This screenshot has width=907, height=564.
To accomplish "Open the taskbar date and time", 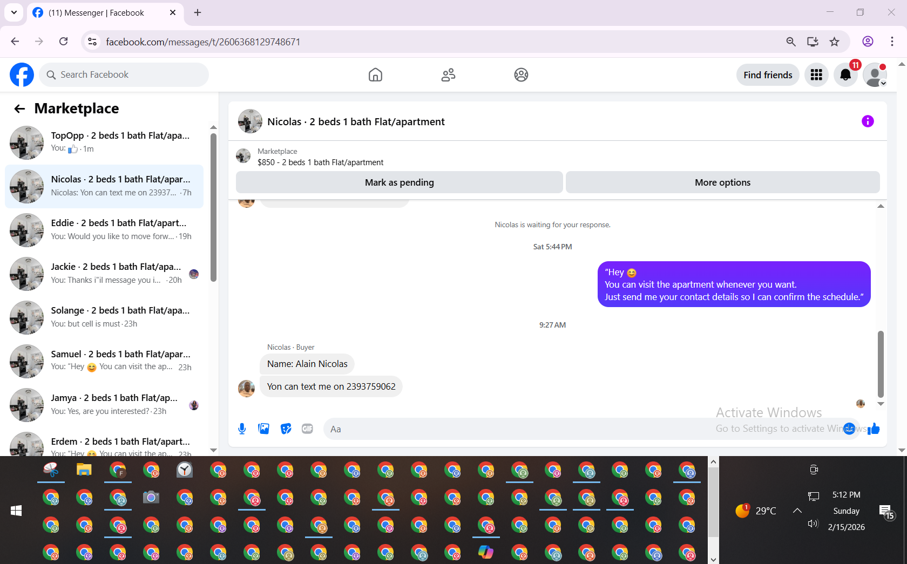I will coord(846,511).
